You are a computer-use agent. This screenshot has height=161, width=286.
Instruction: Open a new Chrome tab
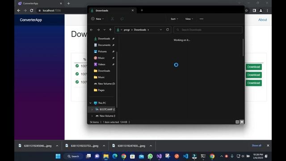tap(68, 3)
